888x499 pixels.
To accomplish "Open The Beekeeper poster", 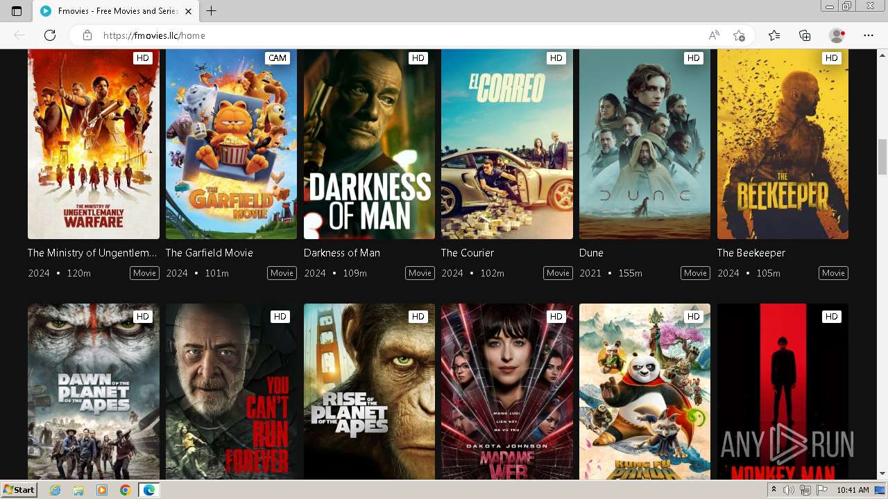I will pos(783,144).
